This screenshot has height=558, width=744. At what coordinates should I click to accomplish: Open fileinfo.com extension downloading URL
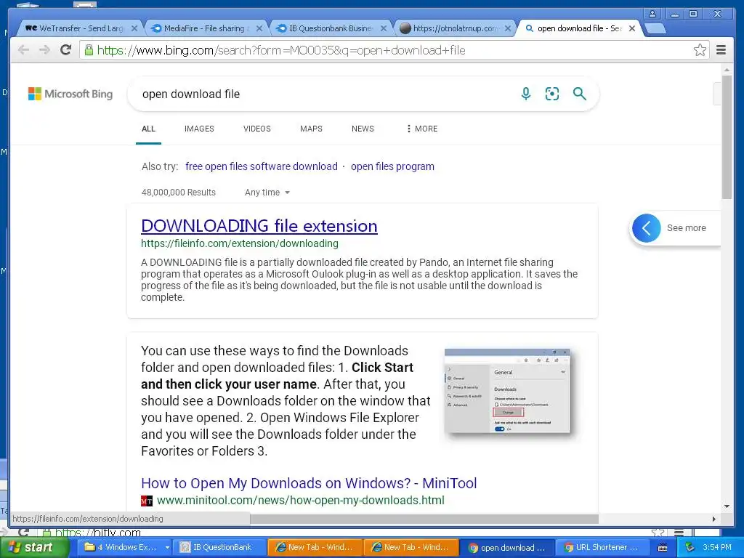point(240,243)
